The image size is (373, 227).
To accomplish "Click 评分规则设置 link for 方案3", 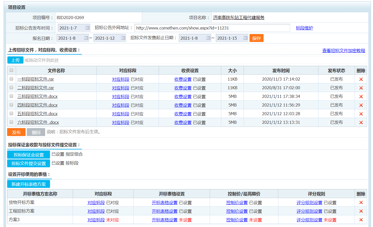I will click(309, 220).
